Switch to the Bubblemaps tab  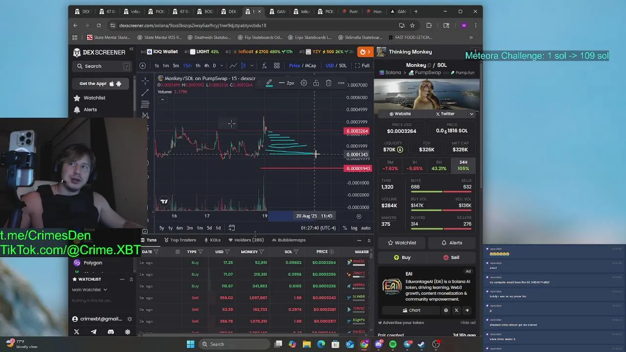[289, 240]
